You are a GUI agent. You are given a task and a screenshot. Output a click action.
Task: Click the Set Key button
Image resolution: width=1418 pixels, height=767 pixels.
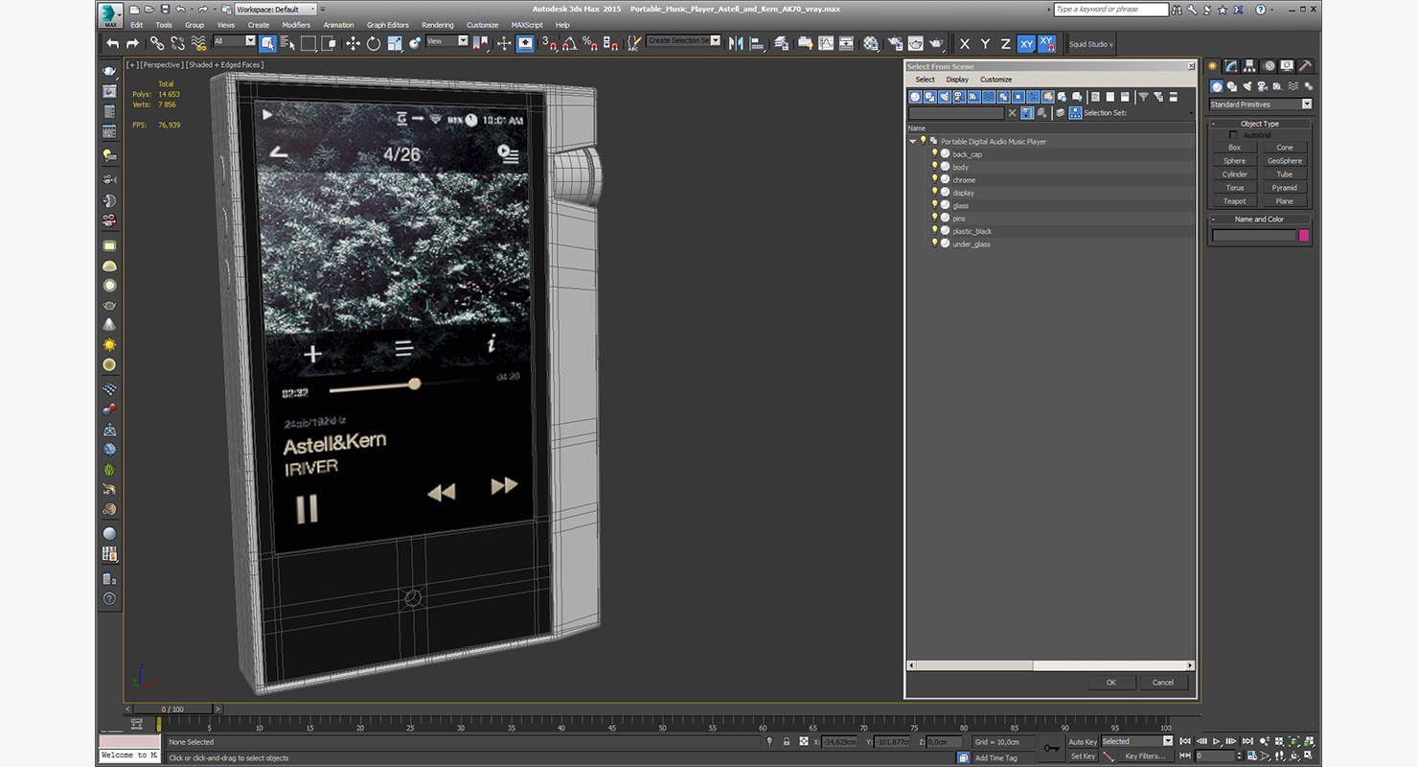[x=1083, y=756]
